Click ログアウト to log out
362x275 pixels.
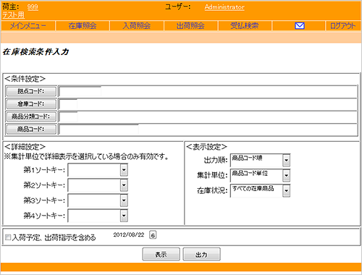342,26
